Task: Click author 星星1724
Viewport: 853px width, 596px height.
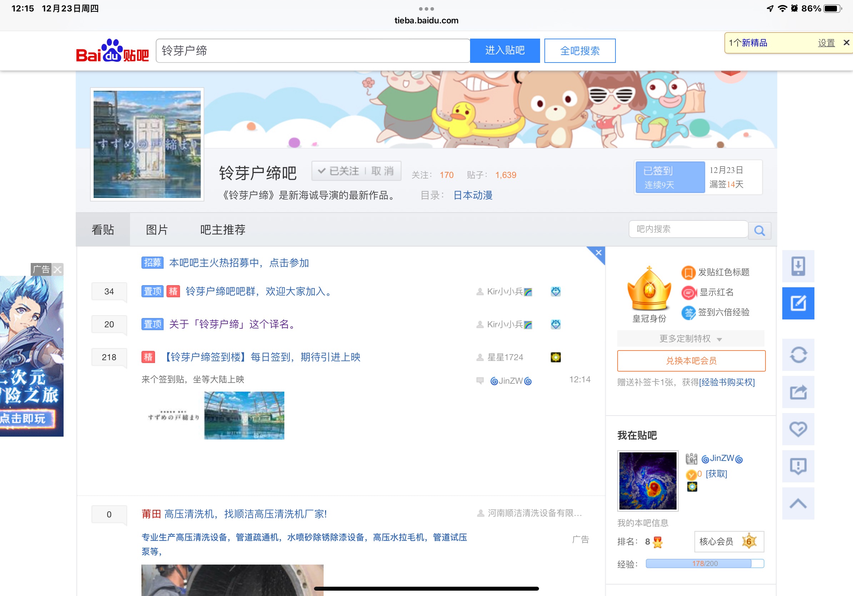Action: pyautogui.click(x=505, y=357)
